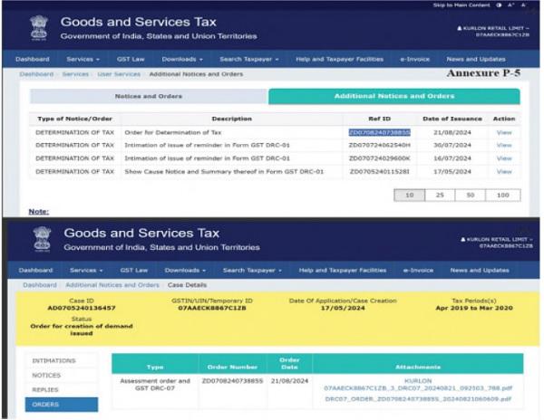Open the KURLON RETAIL account menu in the Case Details page
This screenshot has width=544, height=420.
coord(497,243)
